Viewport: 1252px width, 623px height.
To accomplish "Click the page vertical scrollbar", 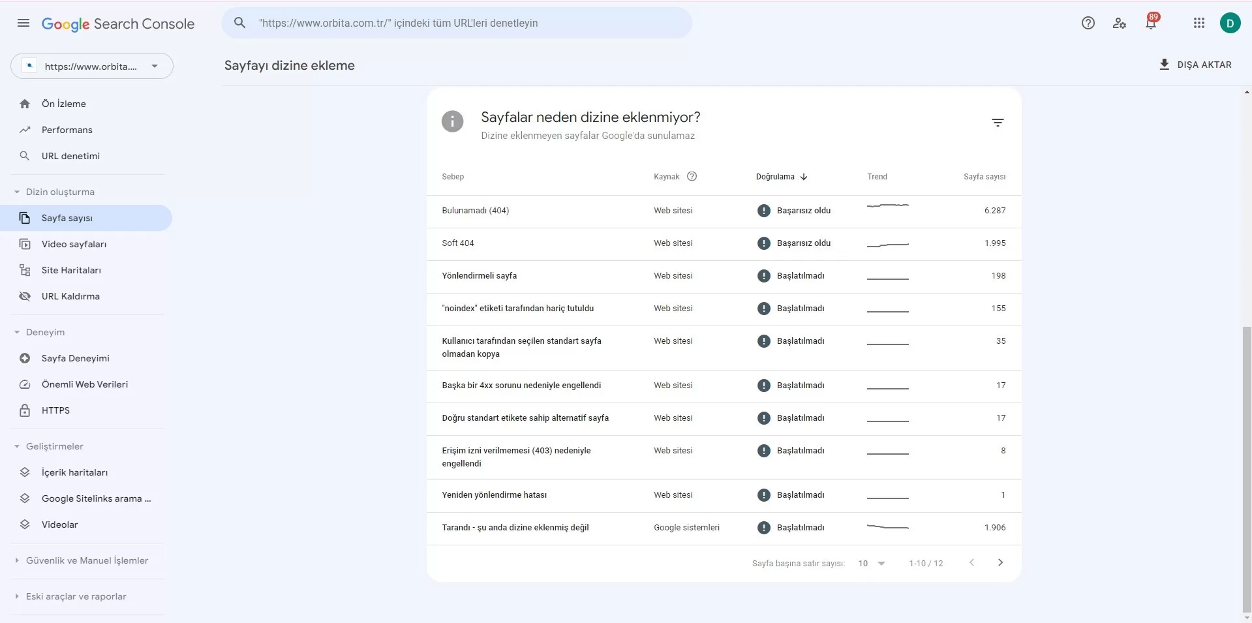I will [x=1247, y=470].
